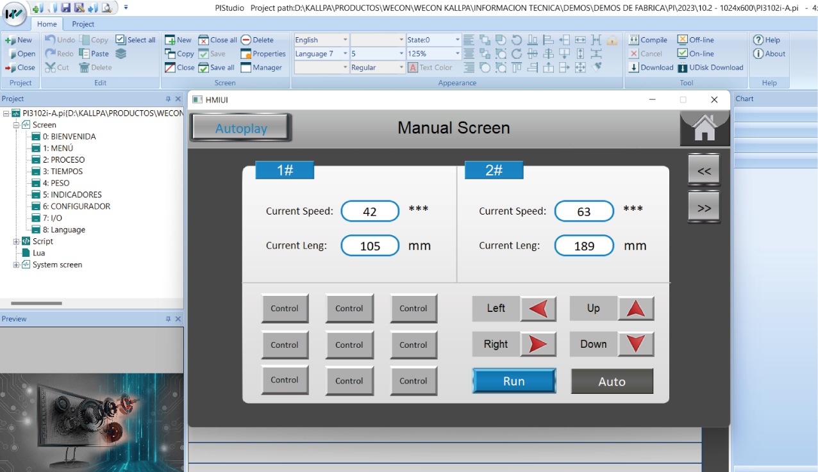Click the Current Speed value field showing 42
818x472 pixels.
(x=370, y=211)
